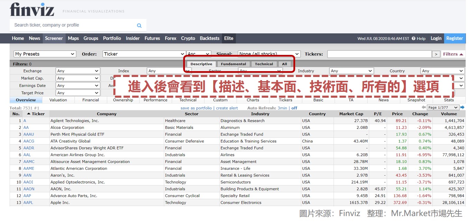The width and height of the screenshot is (469, 223).
Task: Open the Elite menu item
Action: [x=229, y=38]
